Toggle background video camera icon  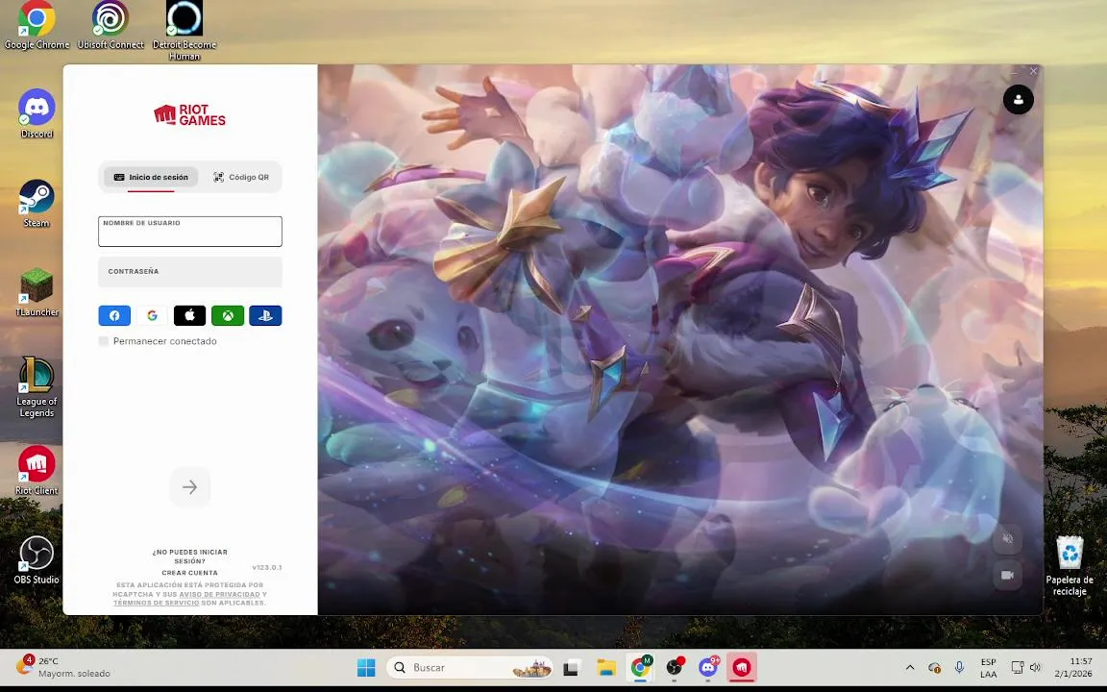point(1007,575)
